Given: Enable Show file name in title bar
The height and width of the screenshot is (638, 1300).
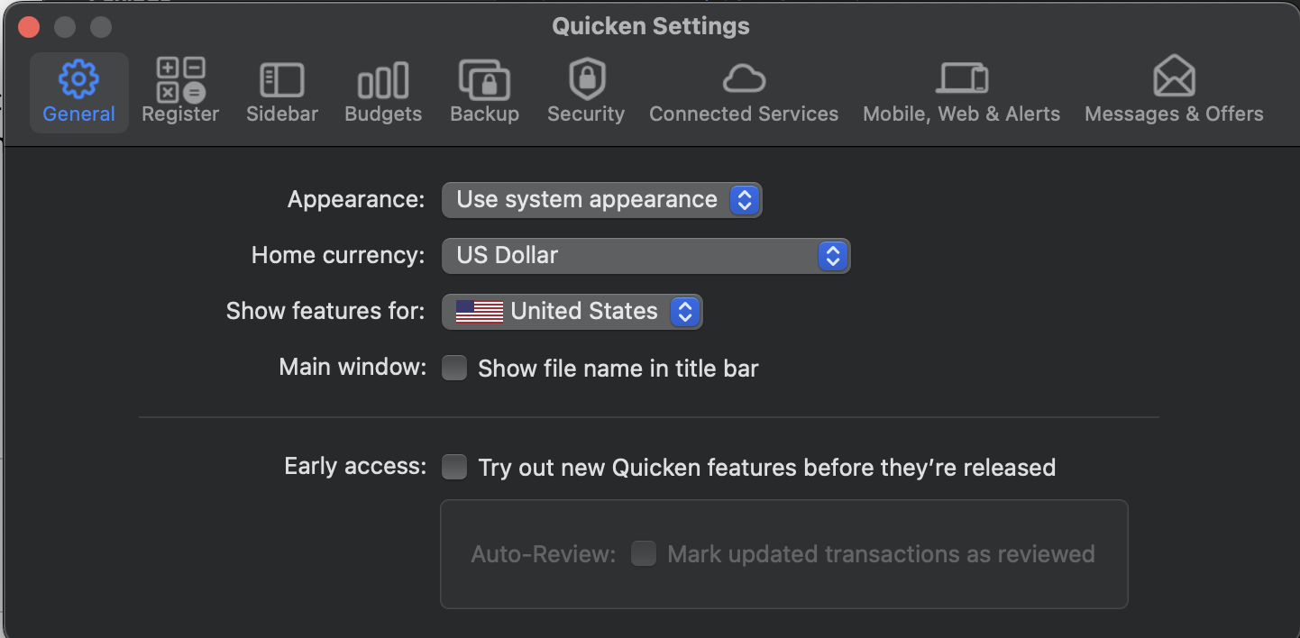Looking at the screenshot, I should 454,368.
